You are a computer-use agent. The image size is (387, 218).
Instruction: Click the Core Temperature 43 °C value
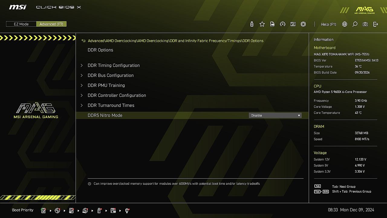[x=358, y=113]
